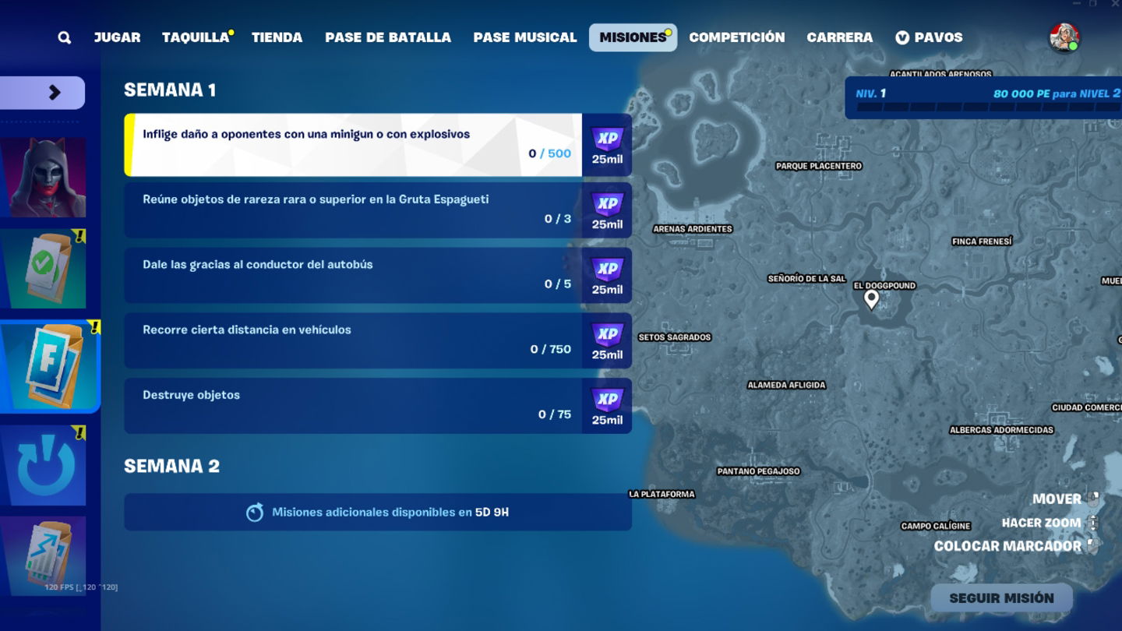This screenshot has width=1122, height=631.
Task: Open the arrow chart quests category
Action: click(x=43, y=556)
